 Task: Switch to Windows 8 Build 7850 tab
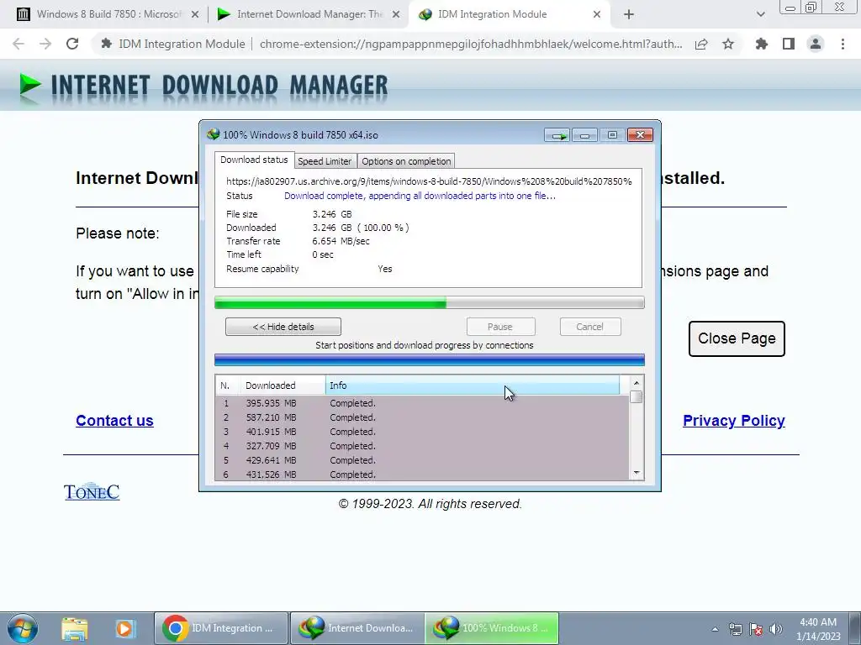coord(108,14)
